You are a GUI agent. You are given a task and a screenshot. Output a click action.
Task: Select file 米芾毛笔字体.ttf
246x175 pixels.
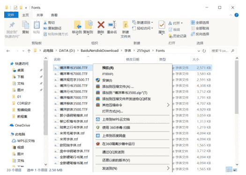[72, 133]
